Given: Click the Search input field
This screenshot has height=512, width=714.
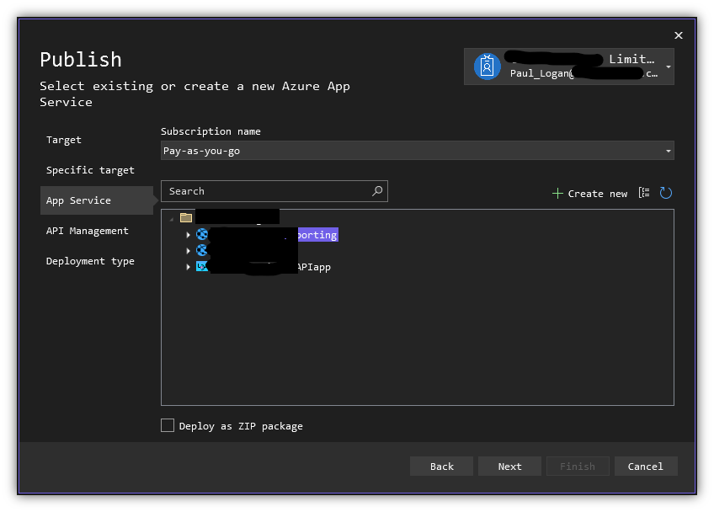Looking at the screenshot, I should pyautogui.click(x=274, y=191).
